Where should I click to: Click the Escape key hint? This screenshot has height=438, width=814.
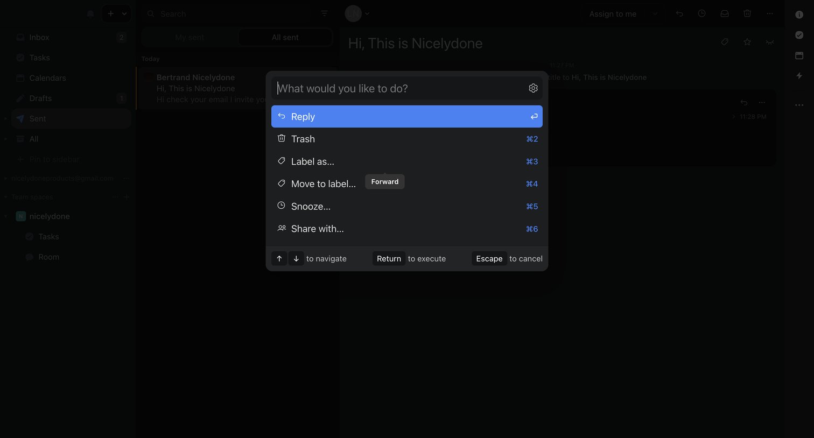[x=489, y=259]
